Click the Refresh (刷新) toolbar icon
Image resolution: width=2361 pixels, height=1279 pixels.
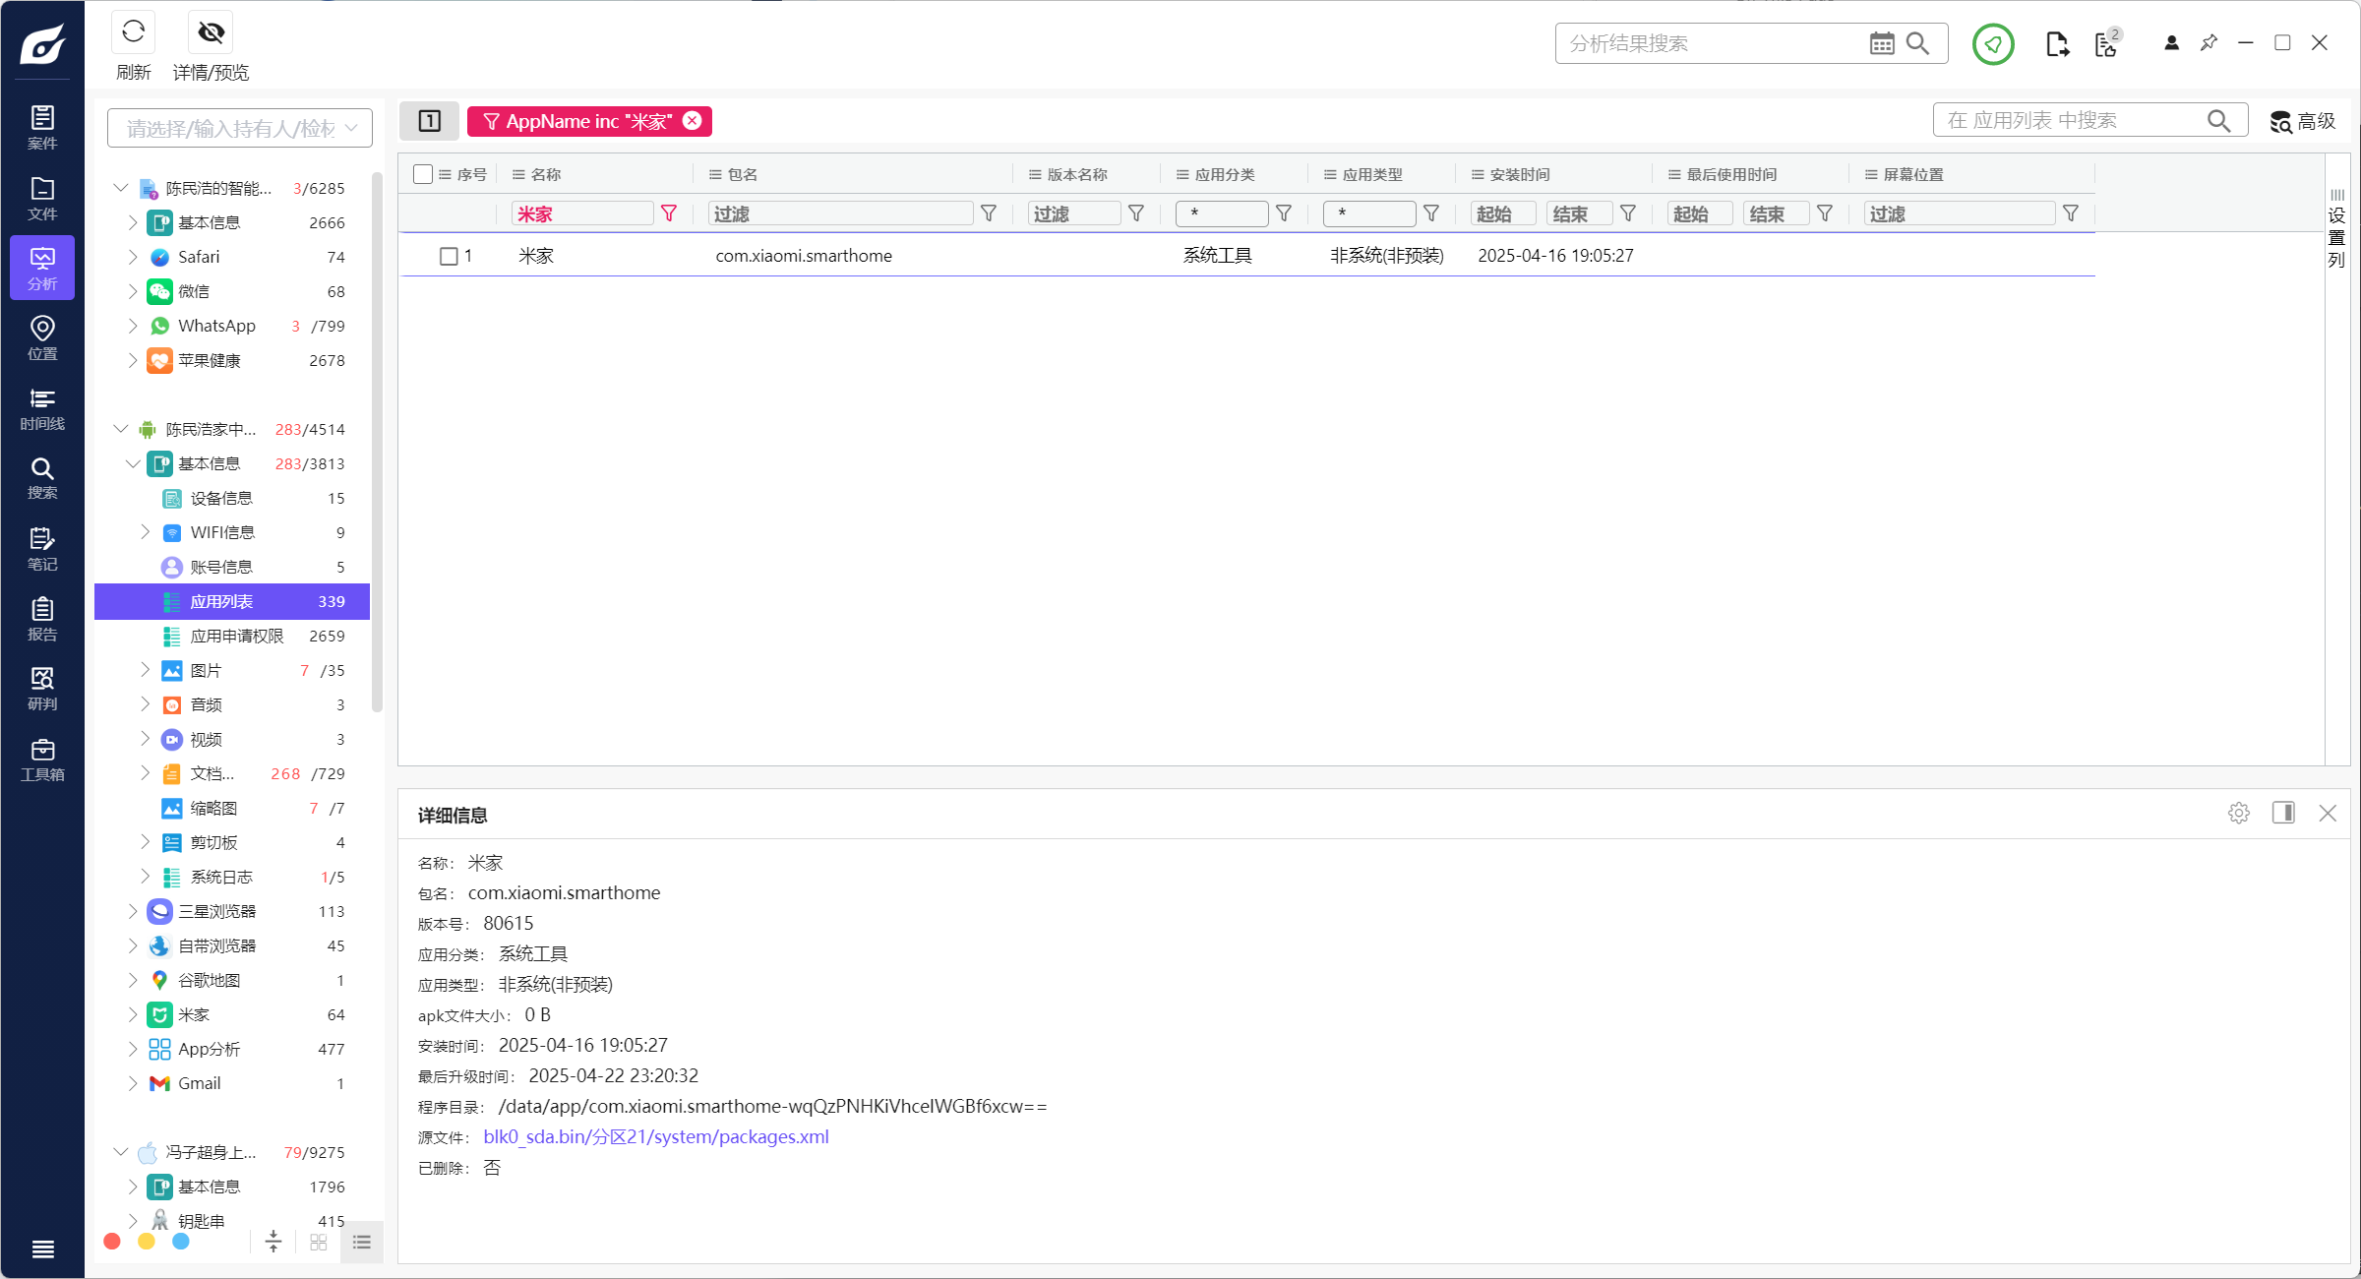134,32
